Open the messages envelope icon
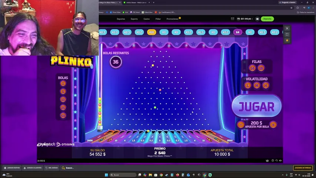This screenshot has width=316, height=178. 257,19
